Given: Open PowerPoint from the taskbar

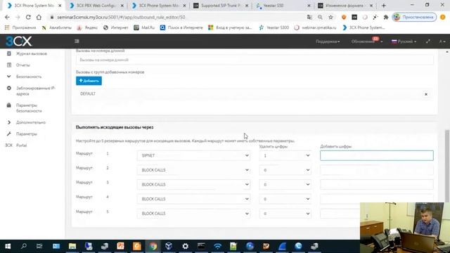Looking at the screenshot, I should pyautogui.click(x=120, y=246).
